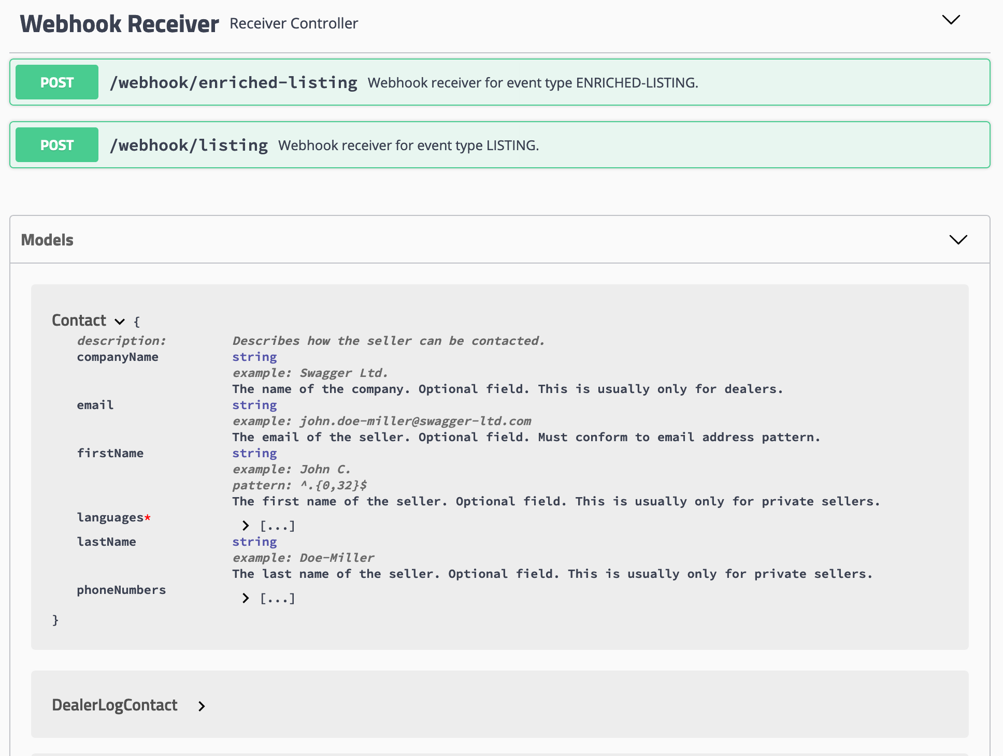Click the Models section title
Screen dimensions: 1003x756
[x=47, y=240]
